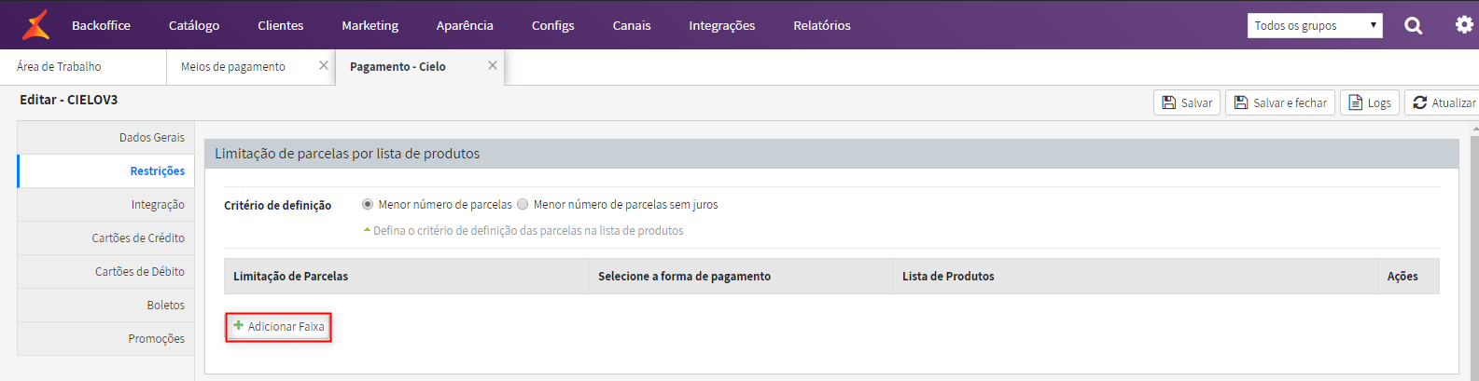Open the search magnifier icon
Viewport: 1479px width, 381px height.
click(x=1414, y=26)
